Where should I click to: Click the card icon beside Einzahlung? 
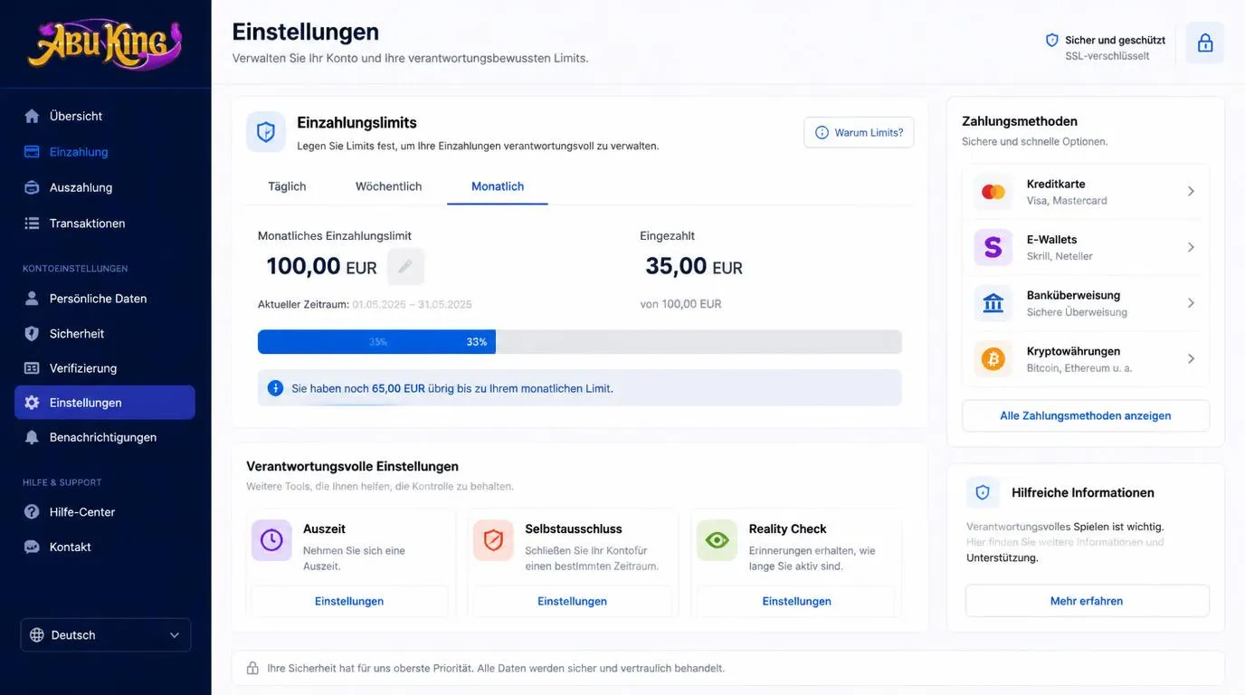pyautogui.click(x=32, y=152)
